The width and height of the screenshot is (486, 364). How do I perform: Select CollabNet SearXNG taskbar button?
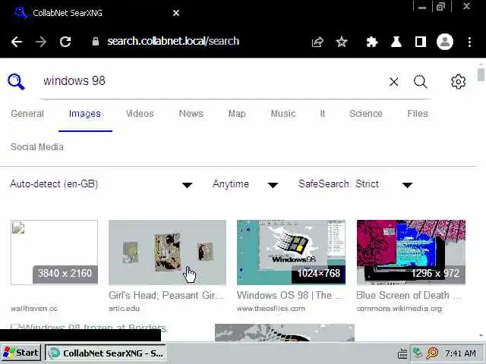pos(106,353)
